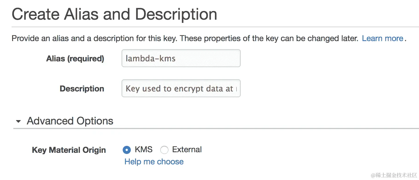The height and width of the screenshot is (180, 419).
Task: Click the Create Alias and Description heading
Action: pyautogui.click(x=114, y=14)
